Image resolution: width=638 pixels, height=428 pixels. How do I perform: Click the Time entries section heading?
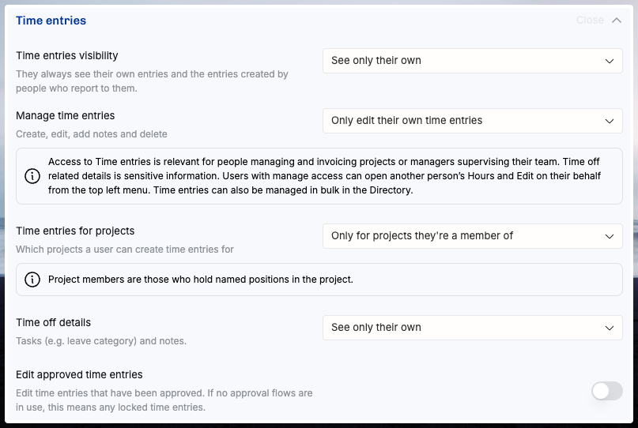51,21
